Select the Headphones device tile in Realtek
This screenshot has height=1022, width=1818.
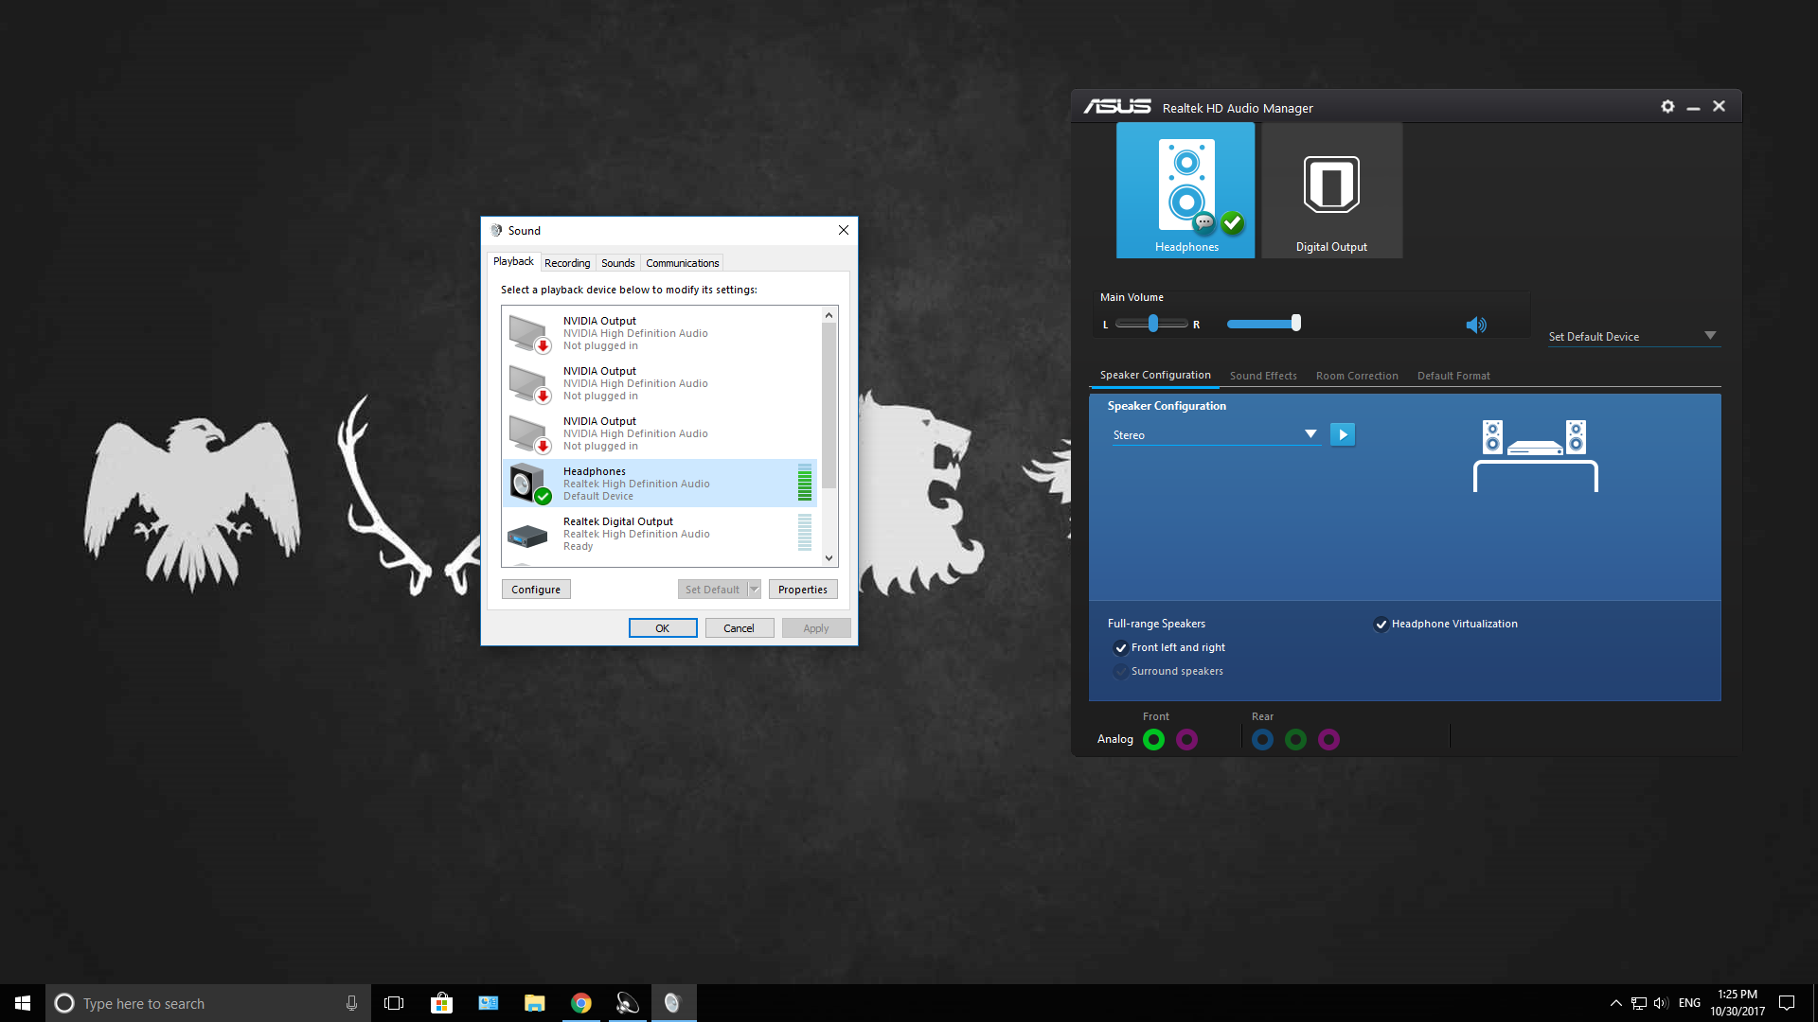[1185, 190]
